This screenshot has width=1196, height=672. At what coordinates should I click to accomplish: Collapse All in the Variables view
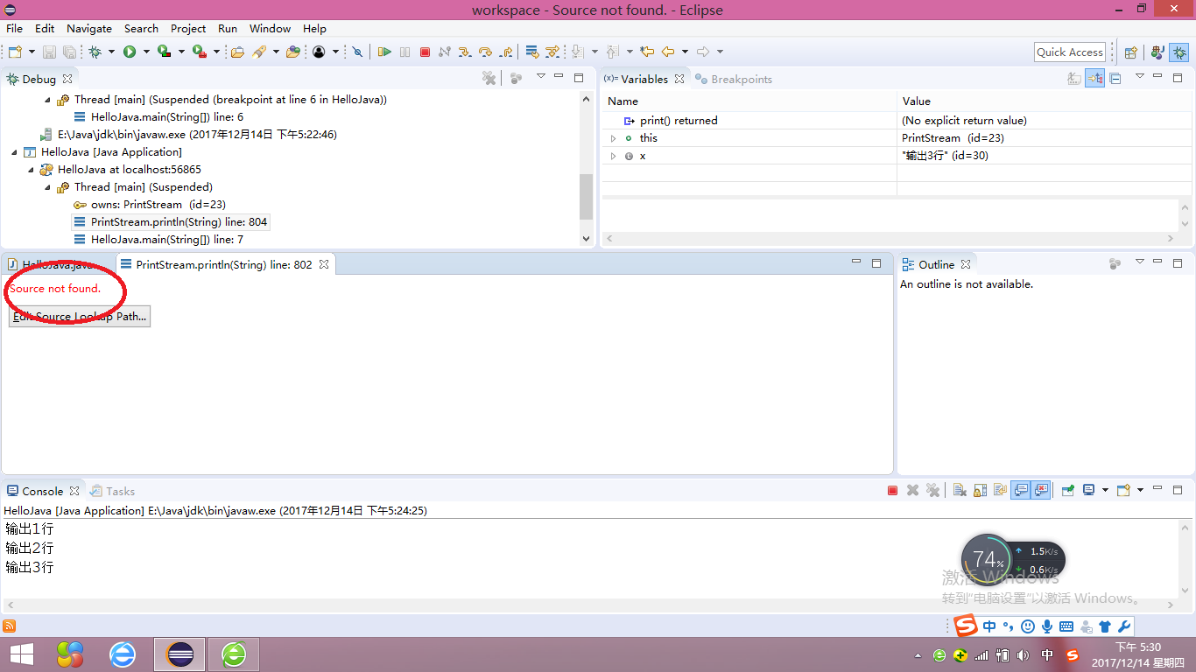(1115, 79)
